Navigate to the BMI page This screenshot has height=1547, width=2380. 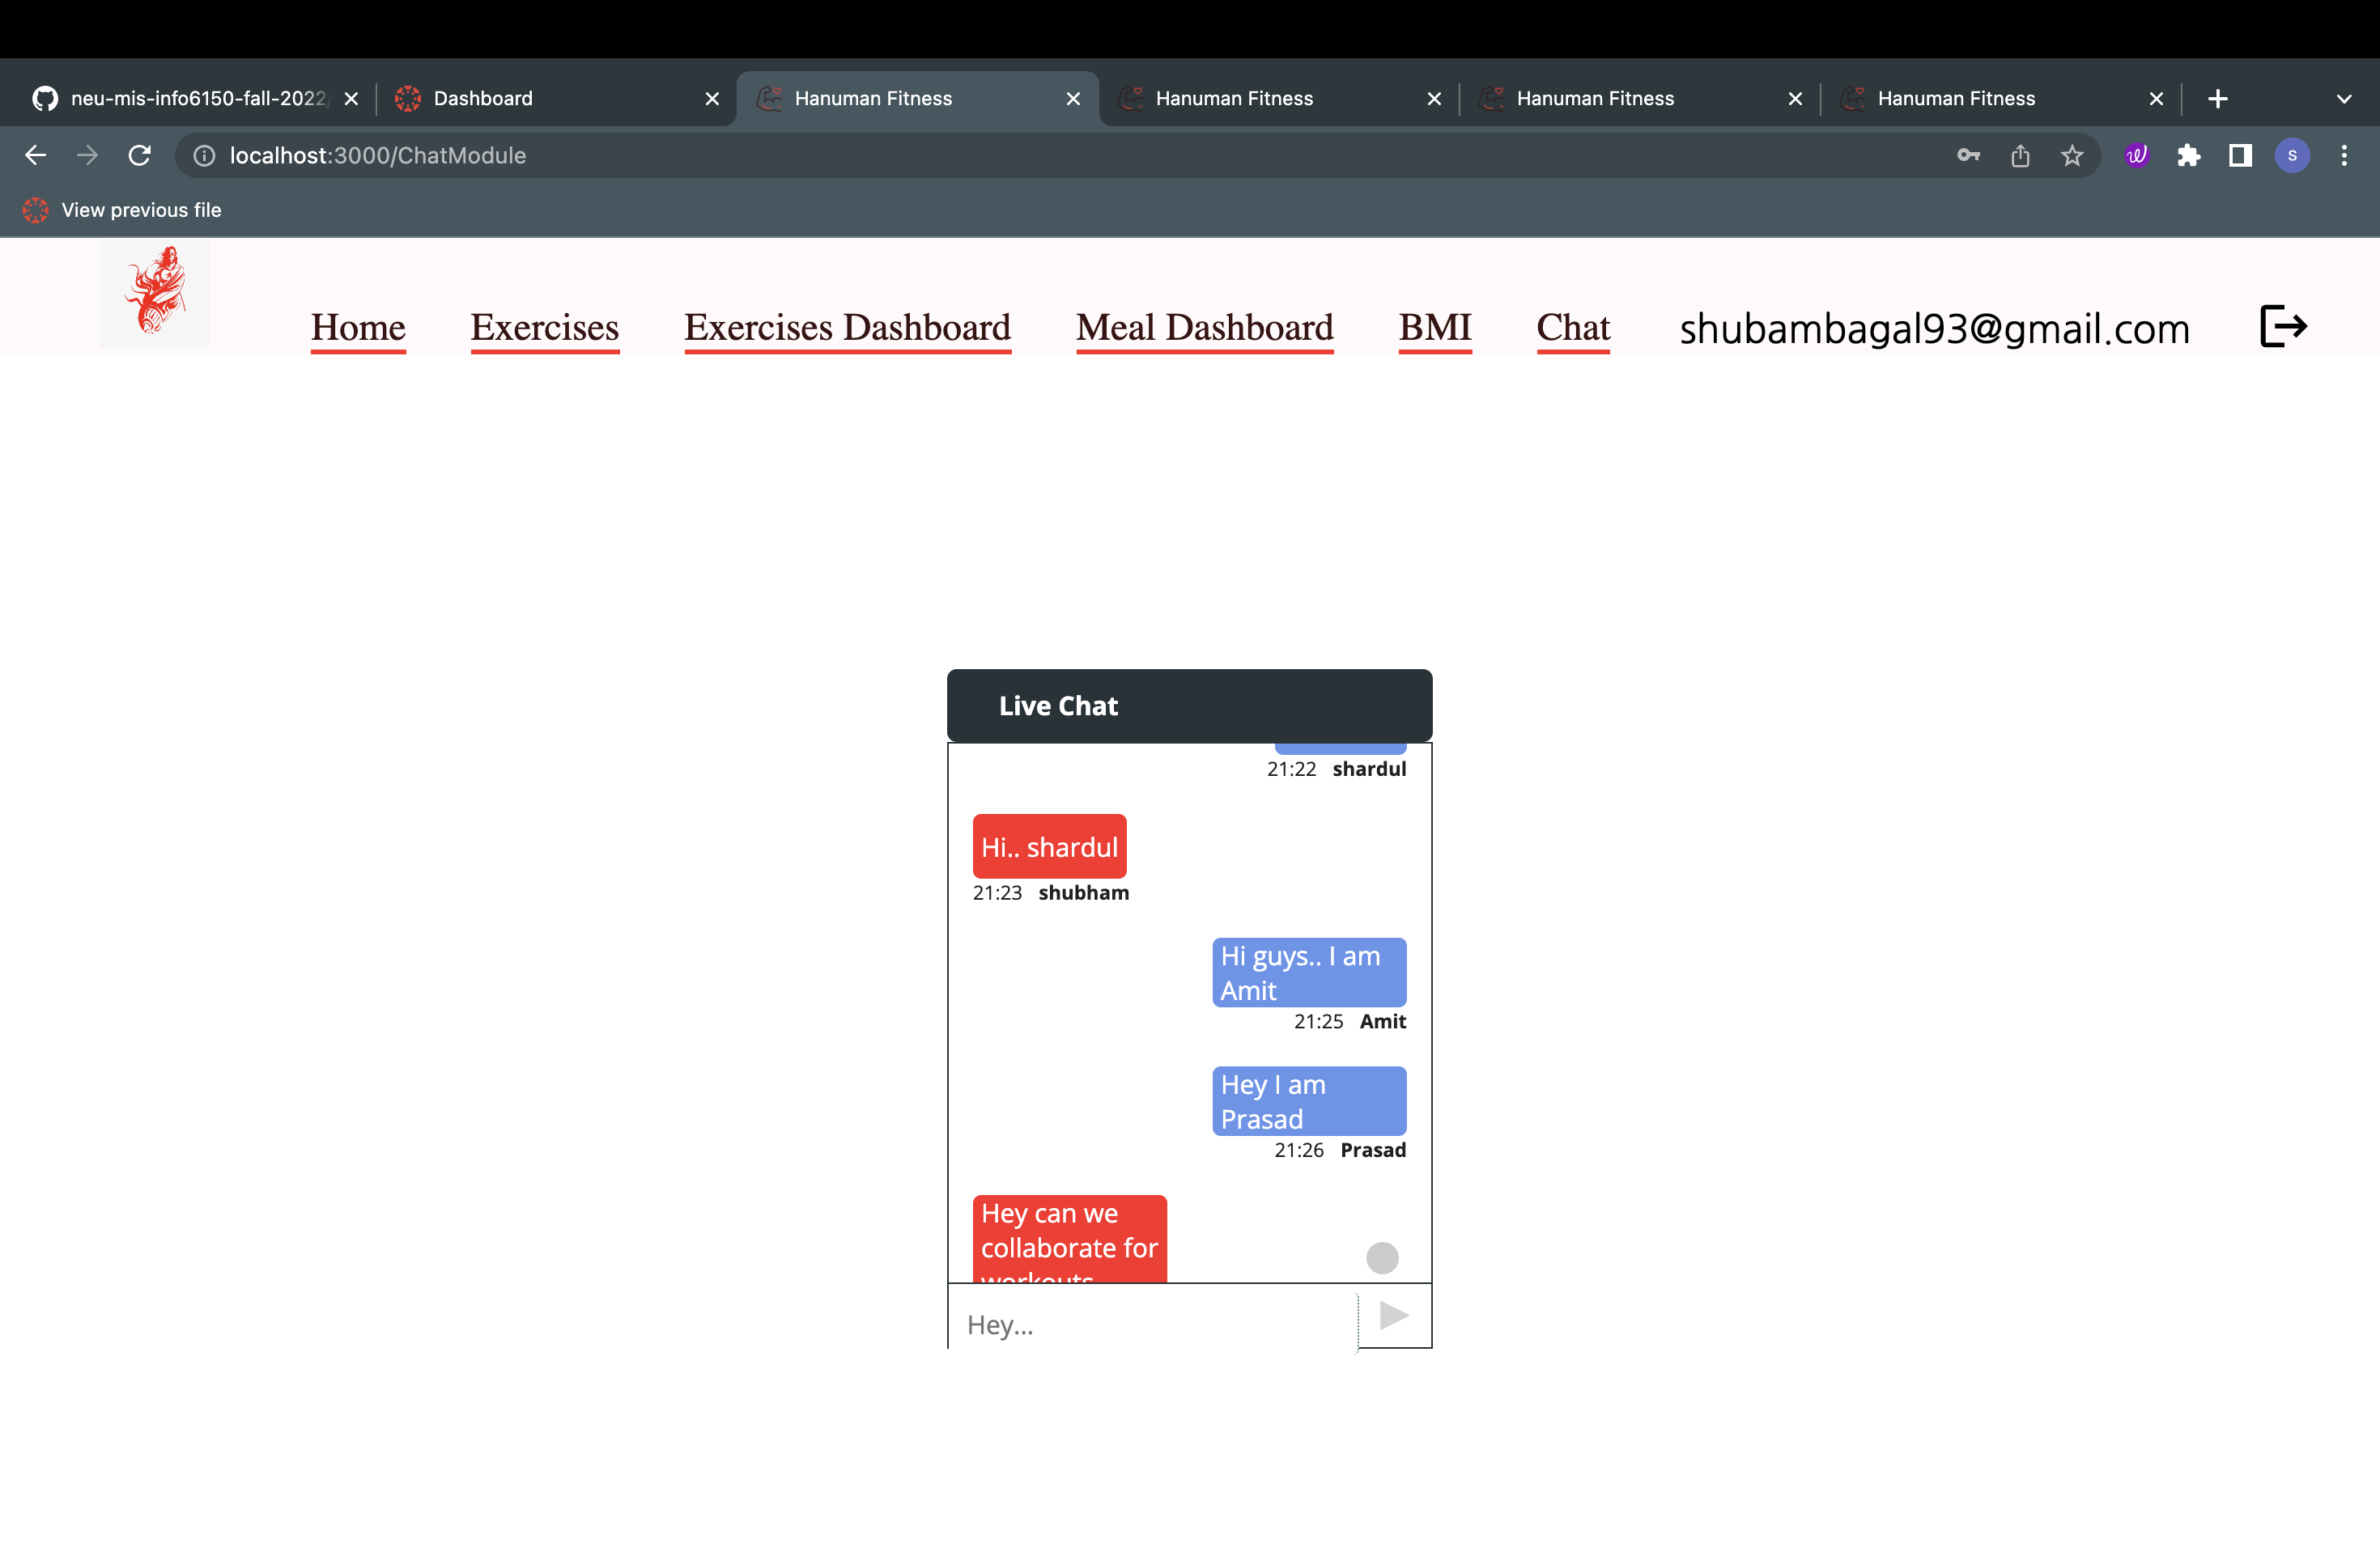[x=1434, y=328]
